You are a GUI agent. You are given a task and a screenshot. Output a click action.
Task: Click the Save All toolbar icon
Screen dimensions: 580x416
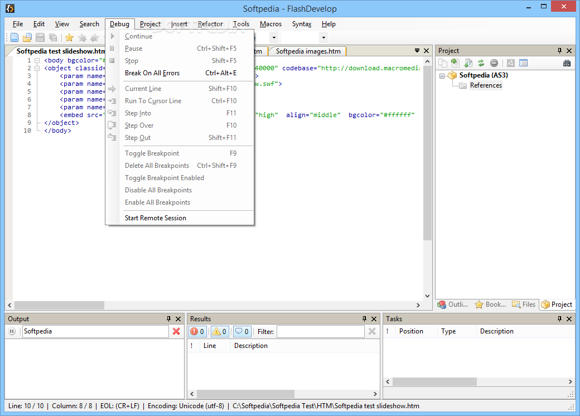click(x=53, y=37)
